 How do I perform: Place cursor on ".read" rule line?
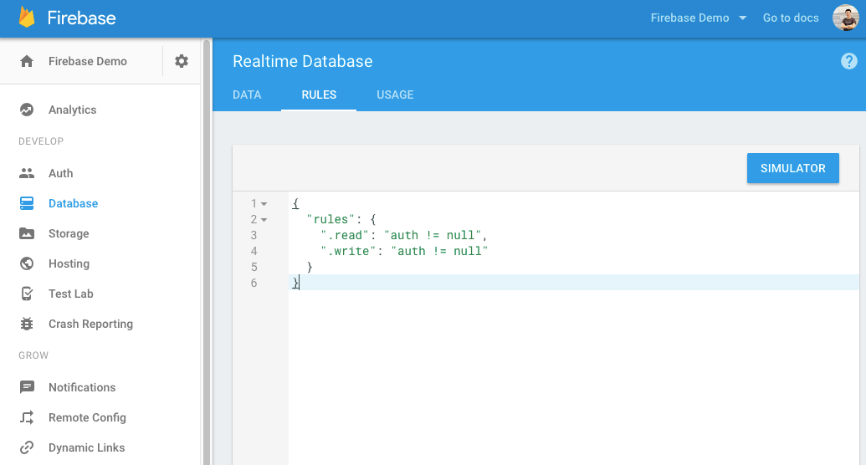404,235
